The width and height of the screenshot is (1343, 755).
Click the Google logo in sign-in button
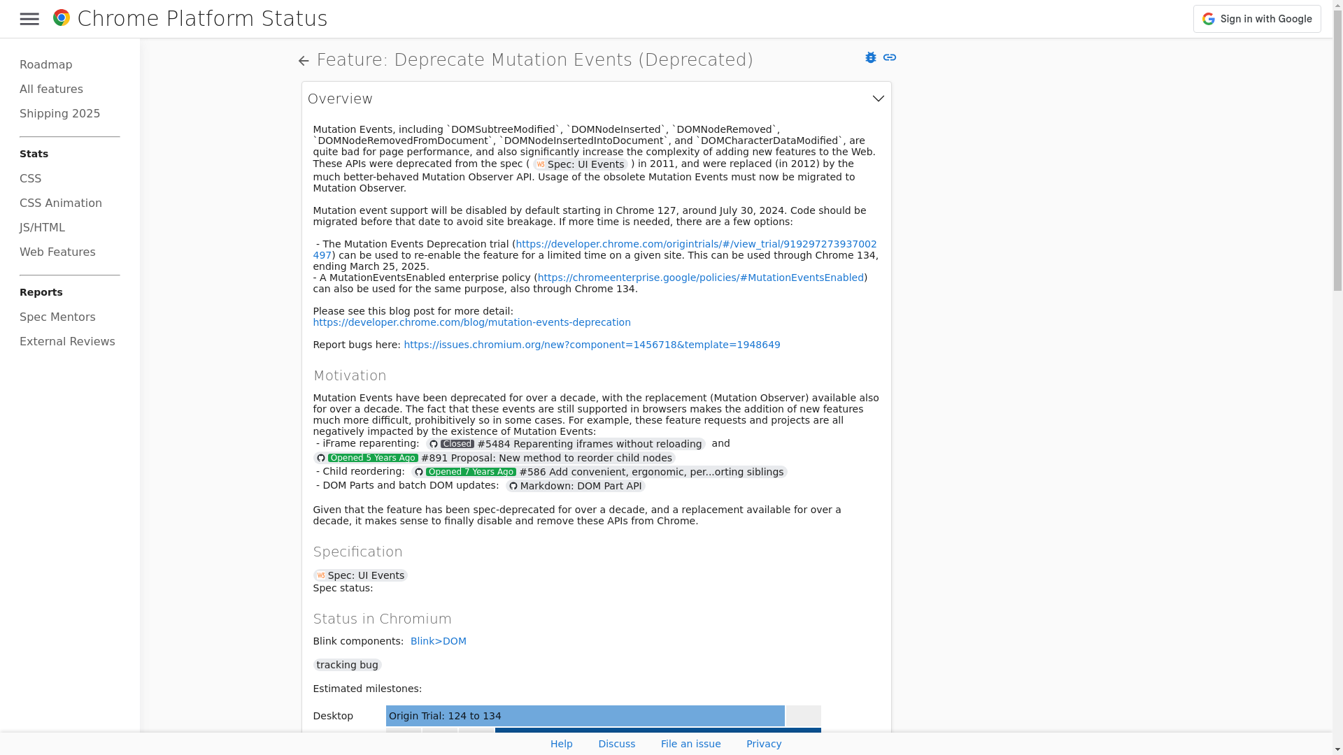point(1209,19)
